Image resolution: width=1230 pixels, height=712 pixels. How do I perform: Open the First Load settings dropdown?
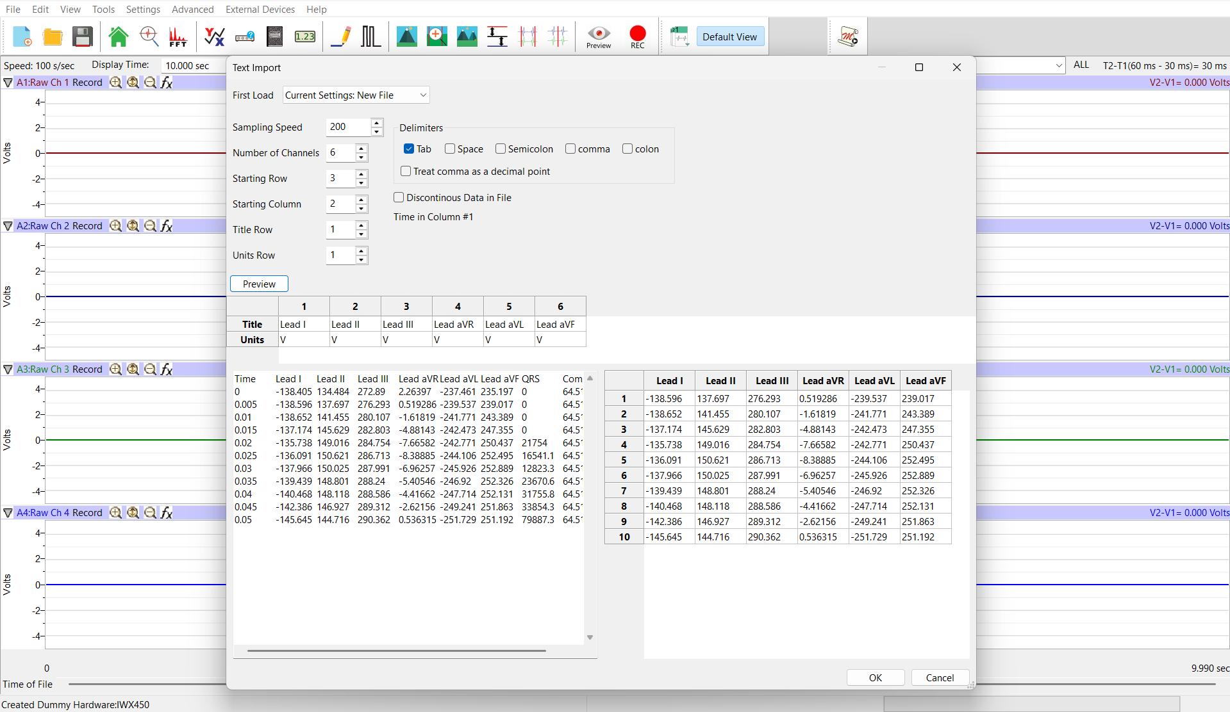pos(356,95)
